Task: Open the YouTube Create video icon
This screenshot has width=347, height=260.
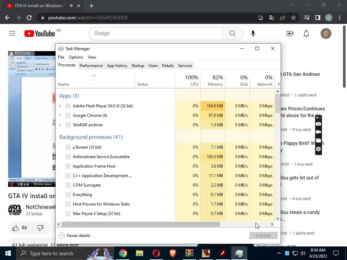Action: (290, 34)
